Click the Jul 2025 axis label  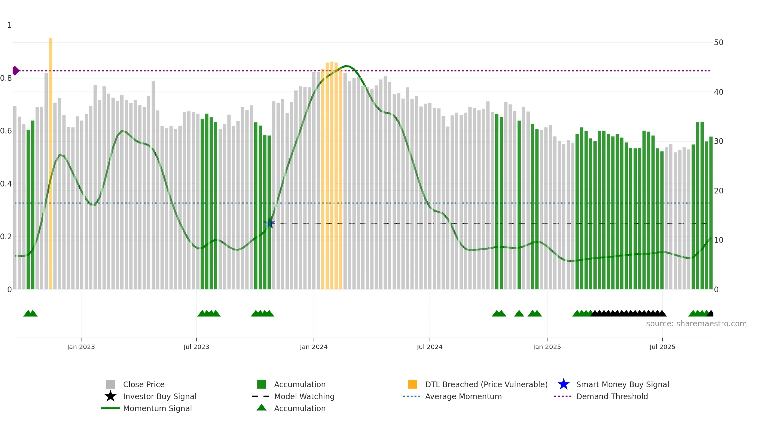click(x=662, y=347)
